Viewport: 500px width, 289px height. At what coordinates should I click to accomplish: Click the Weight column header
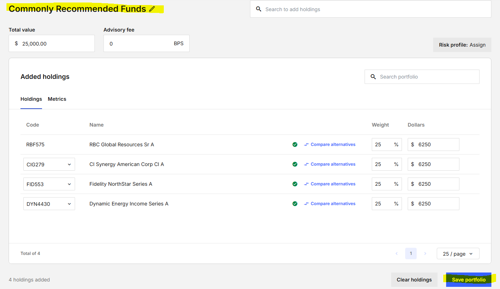coord(380,125)
